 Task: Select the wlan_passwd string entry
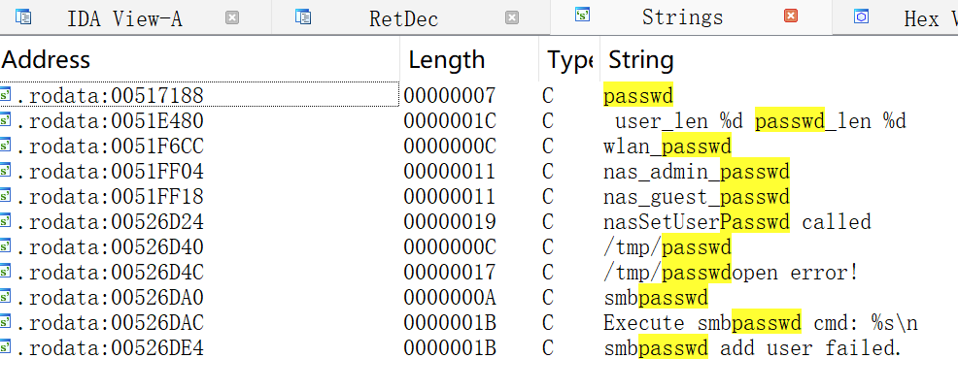coord(667,146)
